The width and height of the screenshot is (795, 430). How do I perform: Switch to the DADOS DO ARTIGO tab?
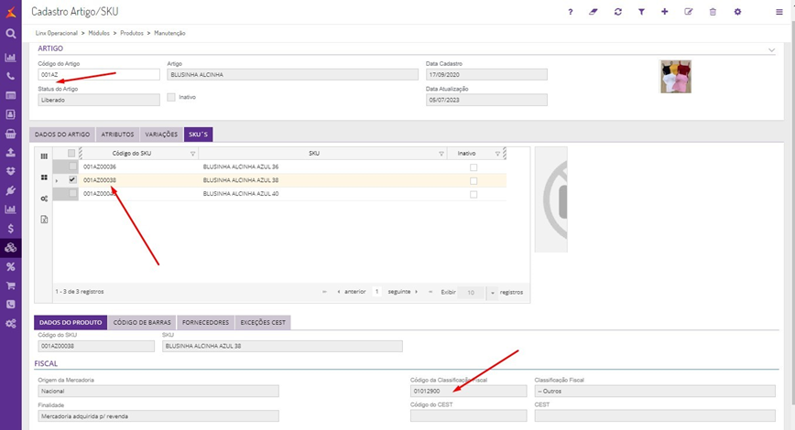[x=62, y=134]
